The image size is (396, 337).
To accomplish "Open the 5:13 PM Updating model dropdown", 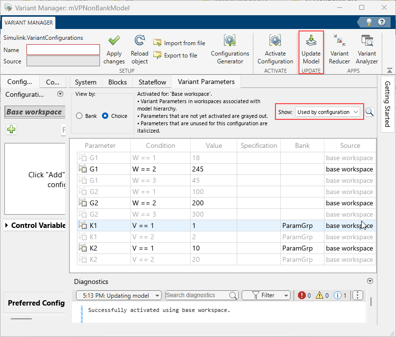I will pos(119,295).
